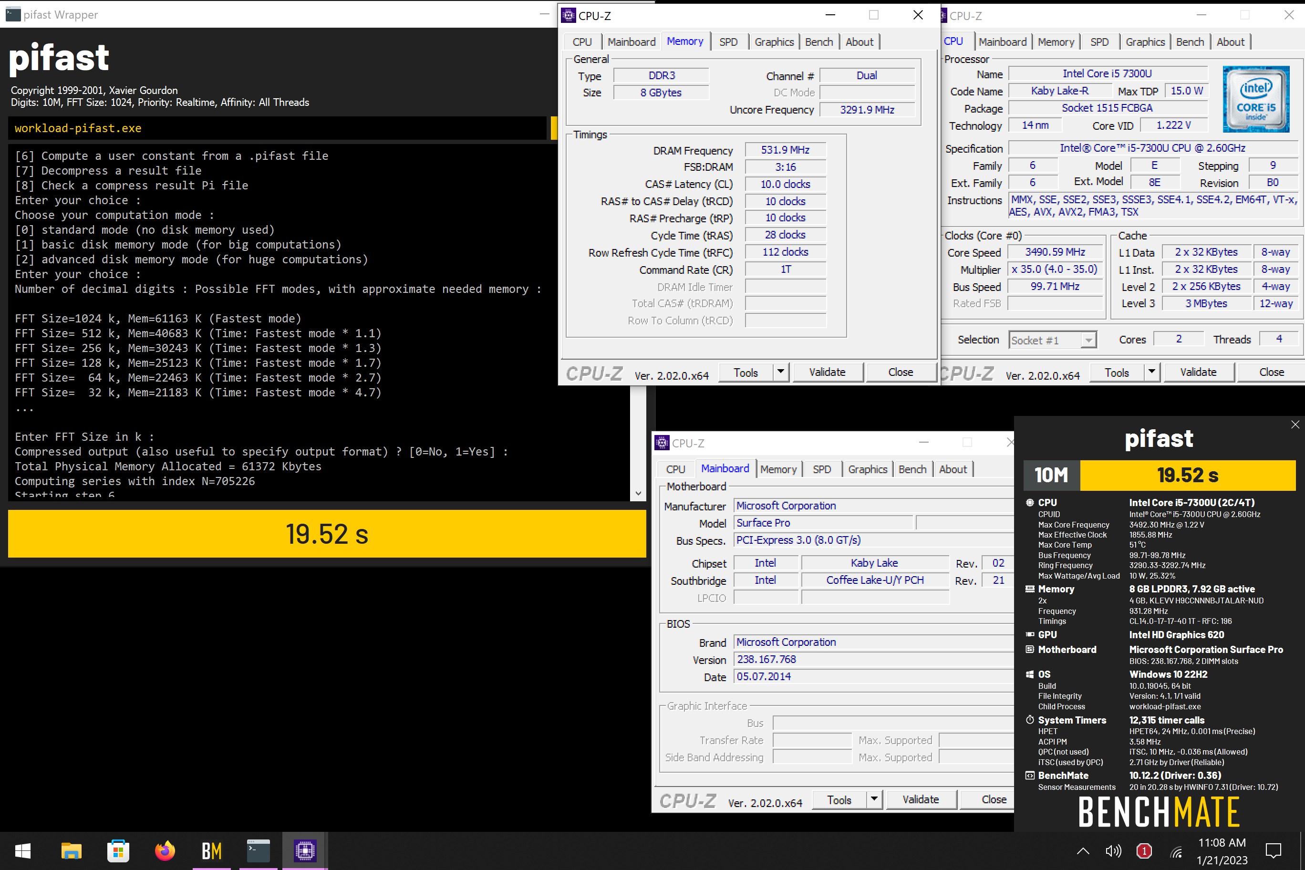Image resolution: width=1305 pixels, height=870 pixels.
Task: Open Memory tab in CPU-Z CPU window
Action: click(1056, 41)
